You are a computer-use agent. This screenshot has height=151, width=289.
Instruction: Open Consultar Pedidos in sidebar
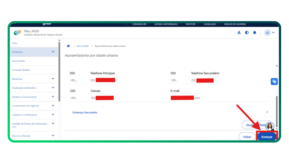pyautogui.click(x=21, y=70)
